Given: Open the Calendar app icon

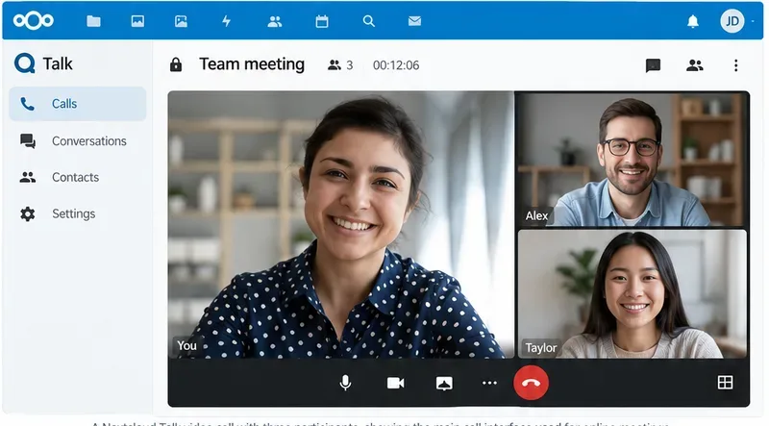Looking at the screenshot, I should click(322, 21).
